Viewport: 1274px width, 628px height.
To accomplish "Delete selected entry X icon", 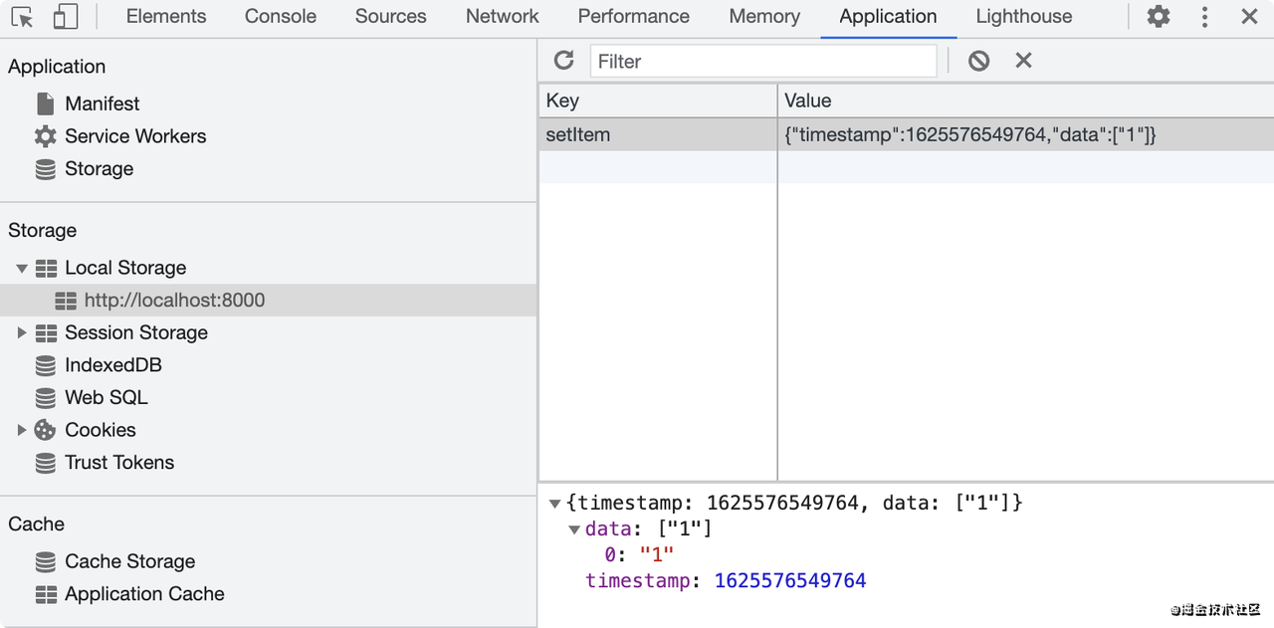I will pyautogui.click(x=1023, y=61).
